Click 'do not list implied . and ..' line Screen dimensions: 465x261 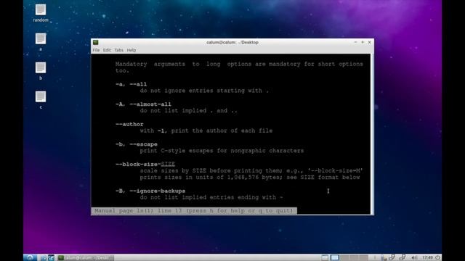189,111
